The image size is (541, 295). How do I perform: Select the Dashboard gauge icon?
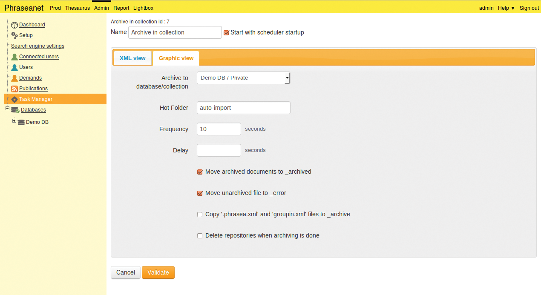click(14, 24)
